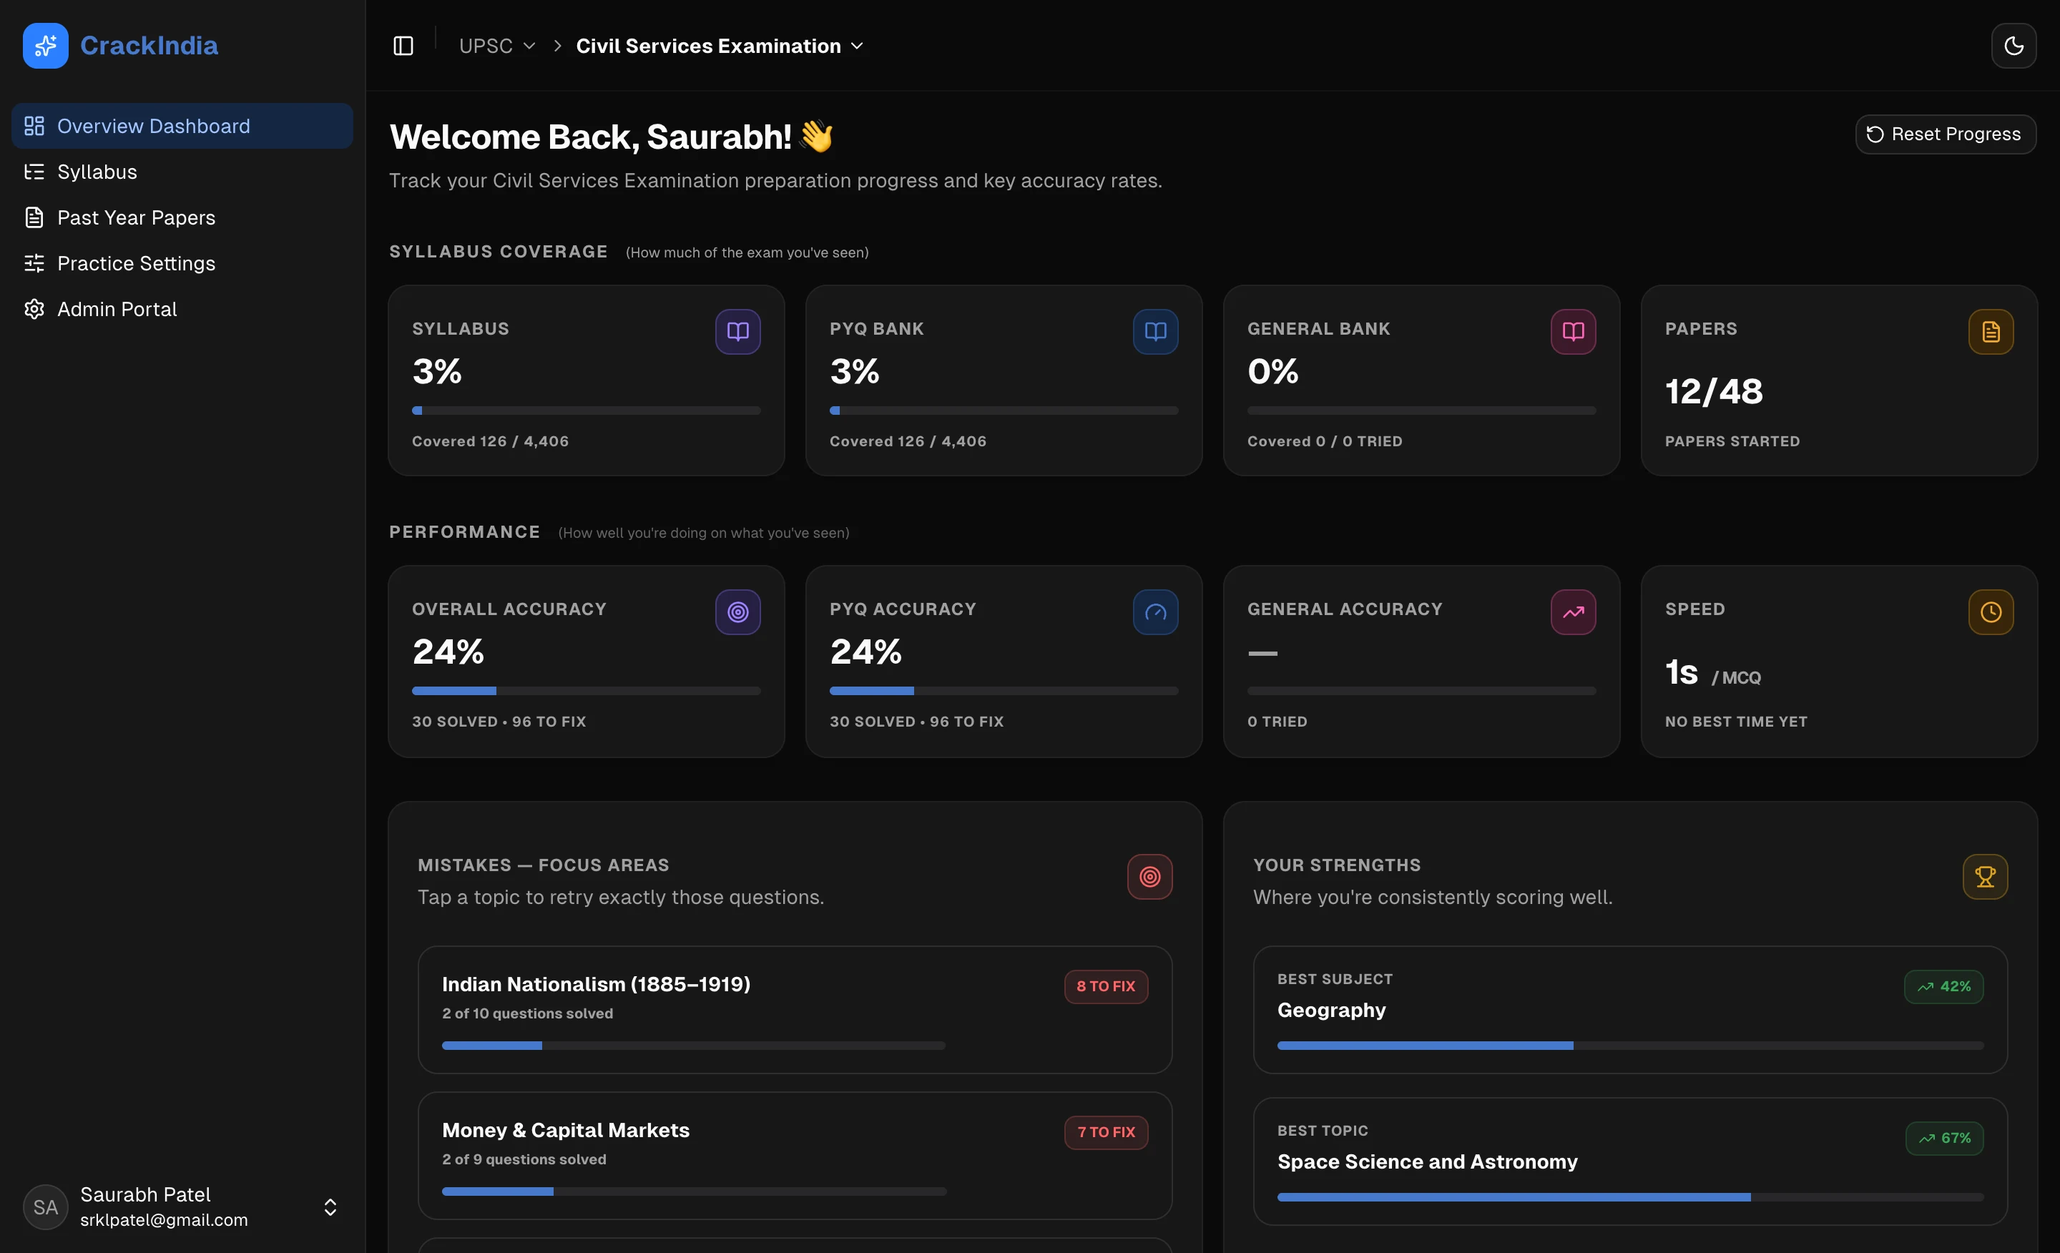The height and width of the screenshot is (1253, 2060).
Task: Click the 8 TO FIX badge
Action: (x=1105, y=986)
